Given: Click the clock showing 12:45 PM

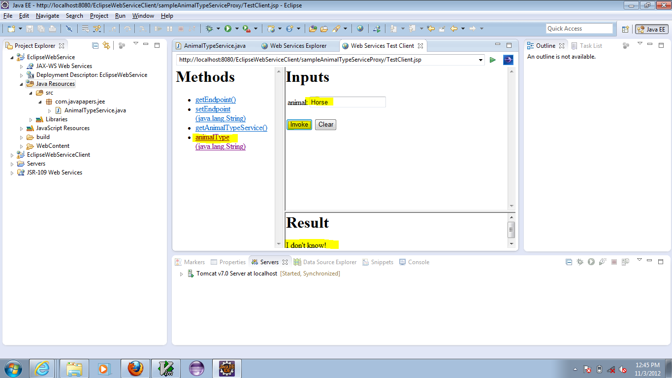Looking at the screenshot, I should coord(647,365).
